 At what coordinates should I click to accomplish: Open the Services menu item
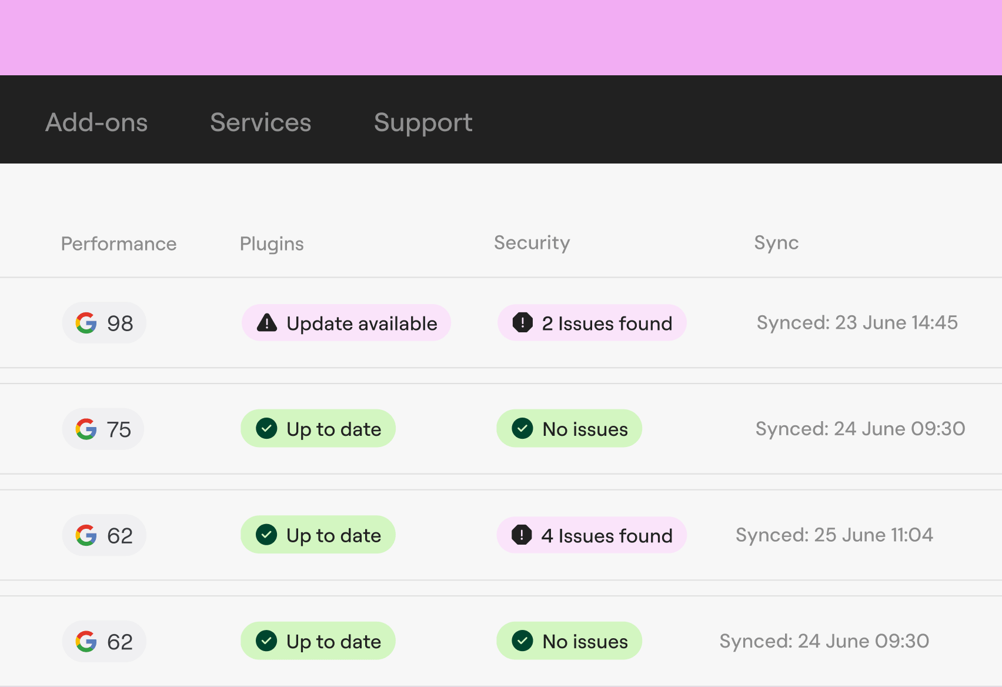point(260,122)
